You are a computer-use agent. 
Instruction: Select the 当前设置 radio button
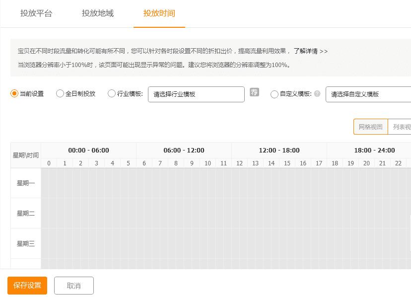point(14,94)
